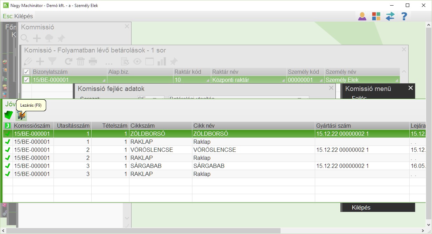The height and width of the screenshot is (234, 432).
Task: Sort by Gyártási szám column header
Action: 362,126
